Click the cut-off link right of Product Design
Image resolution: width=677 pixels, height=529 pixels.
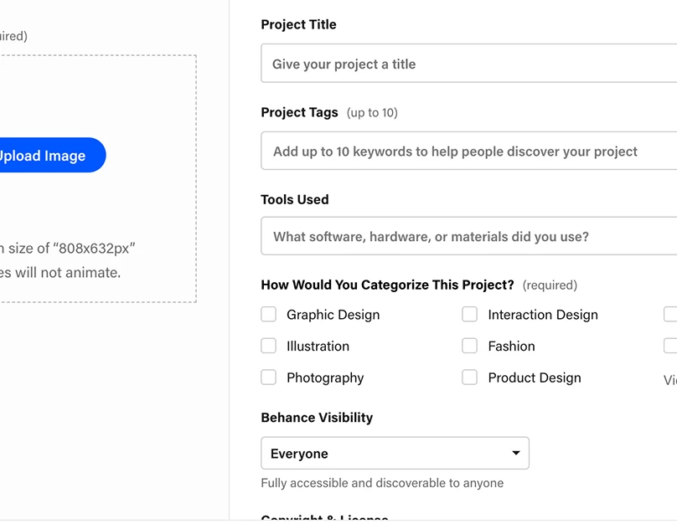click(x=670, y=380)
